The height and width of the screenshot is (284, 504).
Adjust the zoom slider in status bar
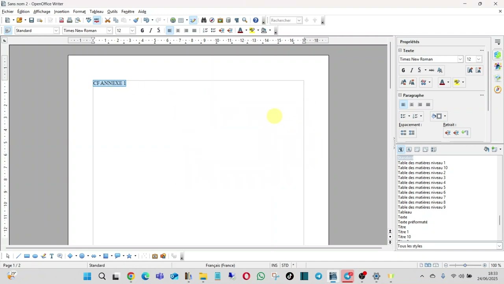coord(465,265)
